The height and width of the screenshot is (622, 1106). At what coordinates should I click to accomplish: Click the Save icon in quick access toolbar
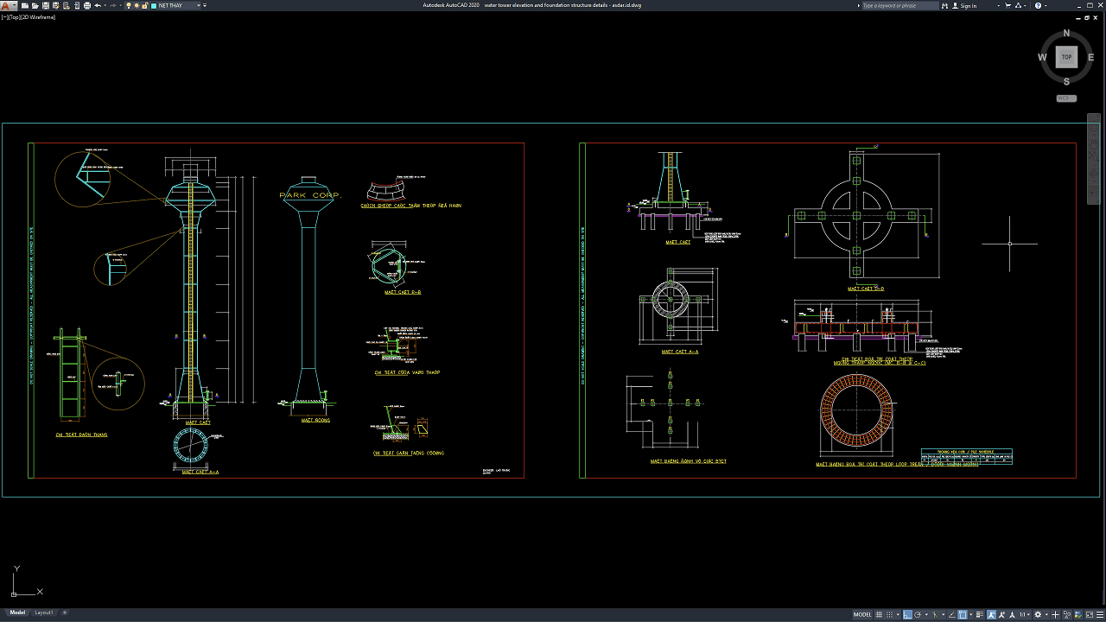[46, 5]
